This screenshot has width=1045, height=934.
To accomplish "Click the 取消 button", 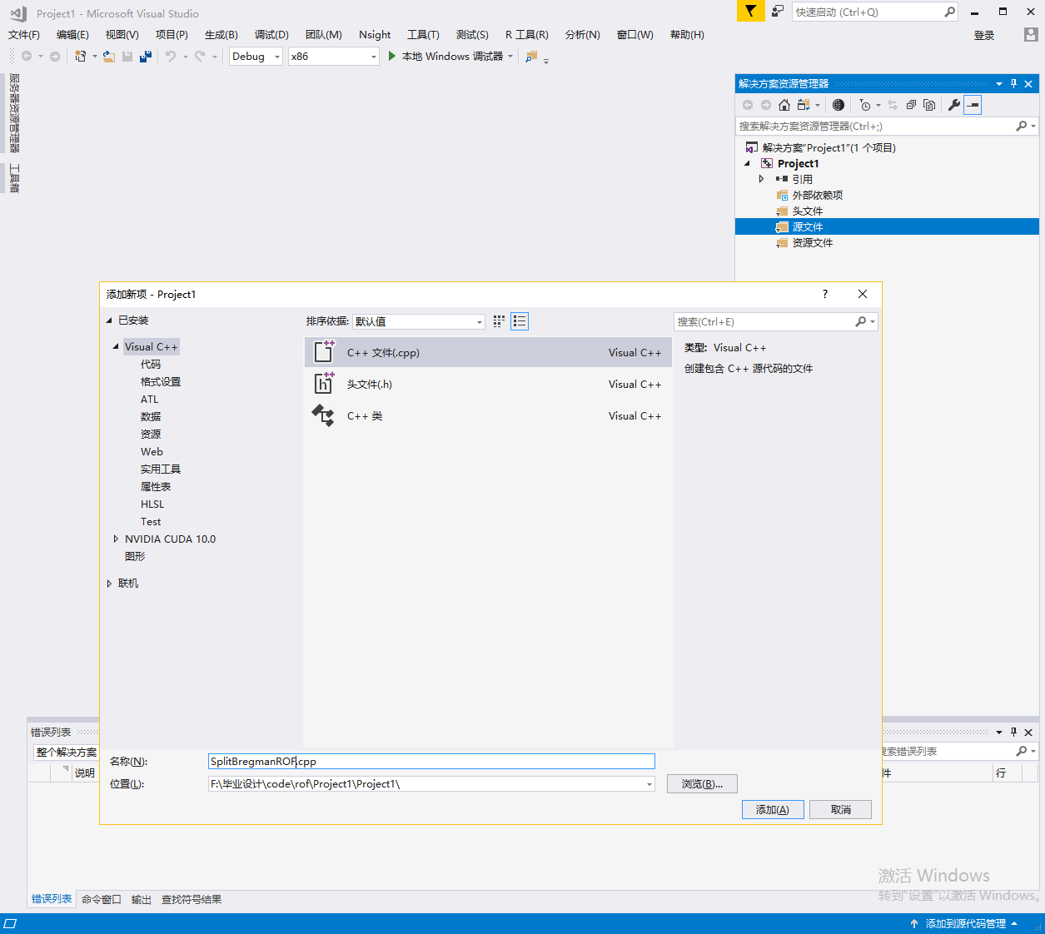I will point(841,809).
